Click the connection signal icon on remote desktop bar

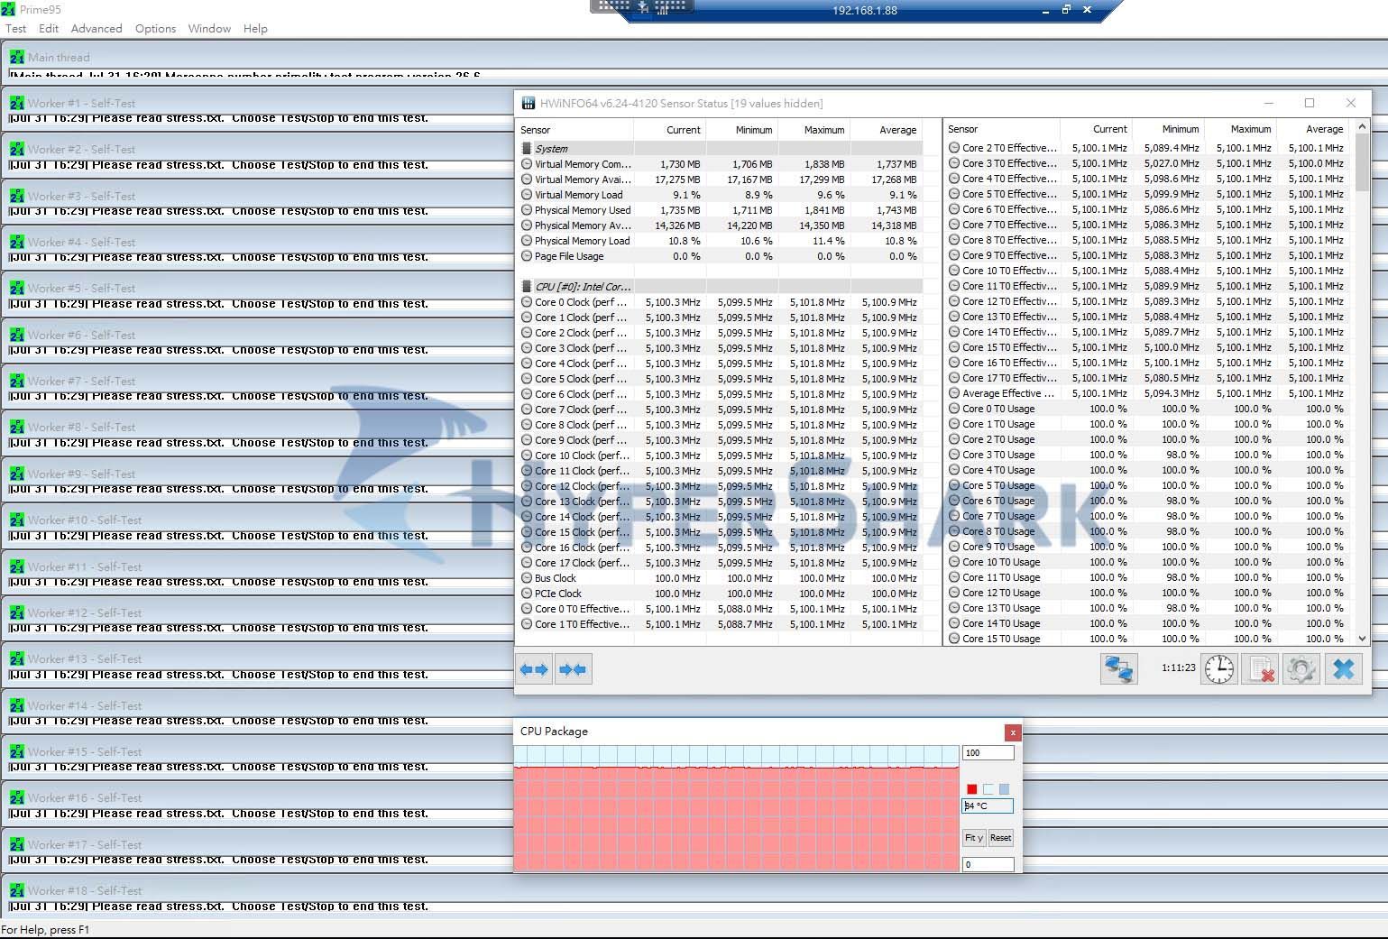pyautogui.click(x=662, y=9)
